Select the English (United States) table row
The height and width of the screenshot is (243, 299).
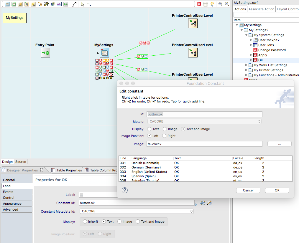click(x=205, y=172)
